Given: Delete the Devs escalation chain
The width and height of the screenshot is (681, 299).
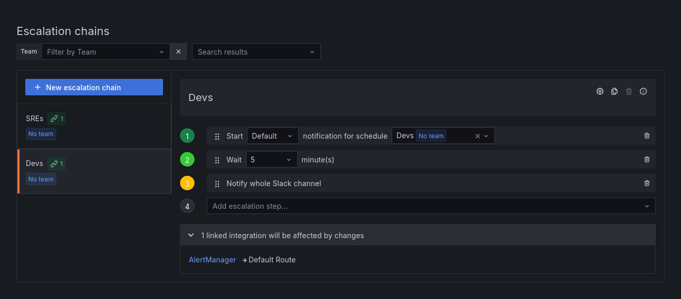Looking at the screenshot, I should click(629, 91).
